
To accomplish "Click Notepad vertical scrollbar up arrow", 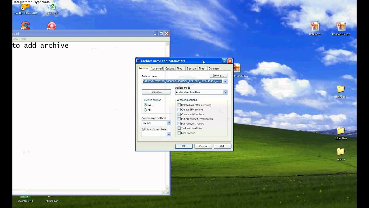I will click(x=167, y=44).
